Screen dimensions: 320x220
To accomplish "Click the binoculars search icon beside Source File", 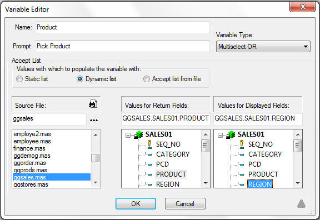I will (x=93, y=104).
